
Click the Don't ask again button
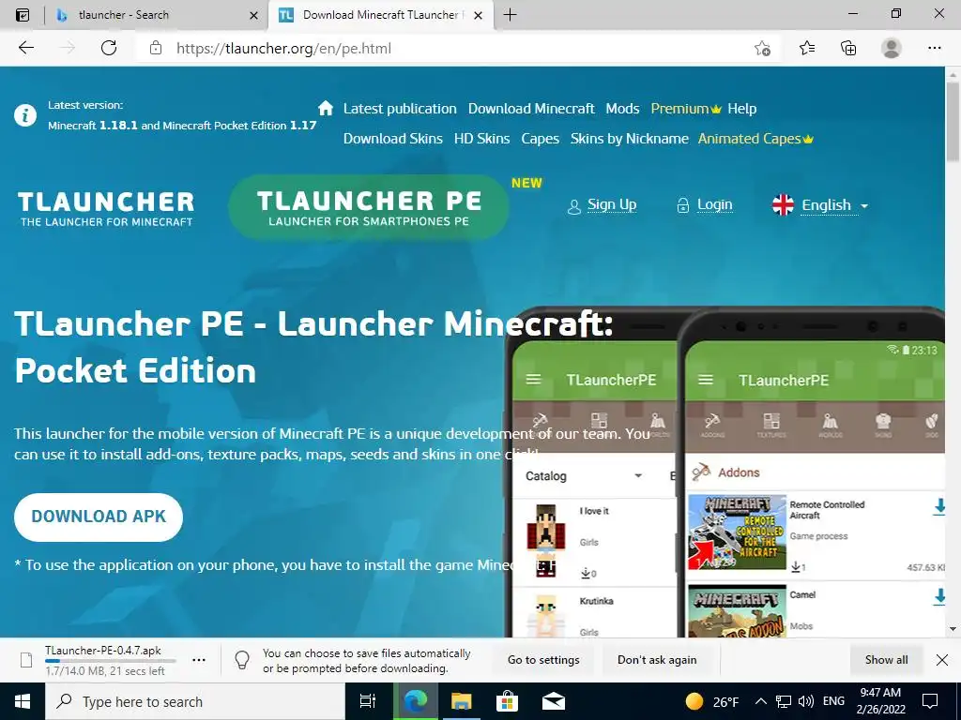coord(657,660)
